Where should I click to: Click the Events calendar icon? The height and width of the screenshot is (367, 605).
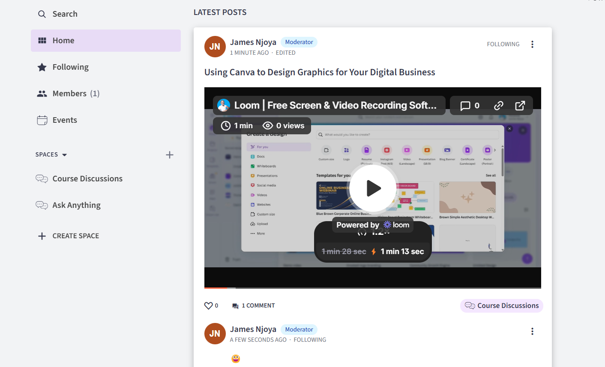coord(42,120)
